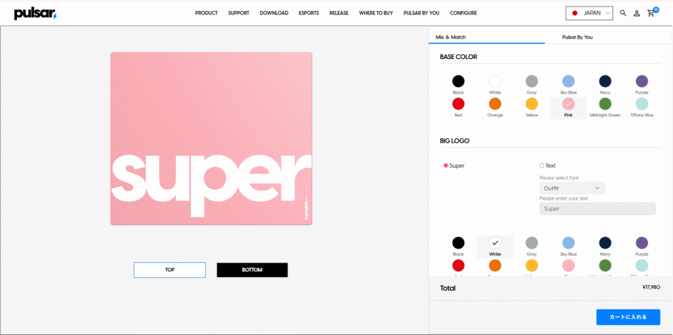The width and height of the screenshot is (673, 335).
Task: Open the ESPORTS menu
Action: [x=309, y=13]
